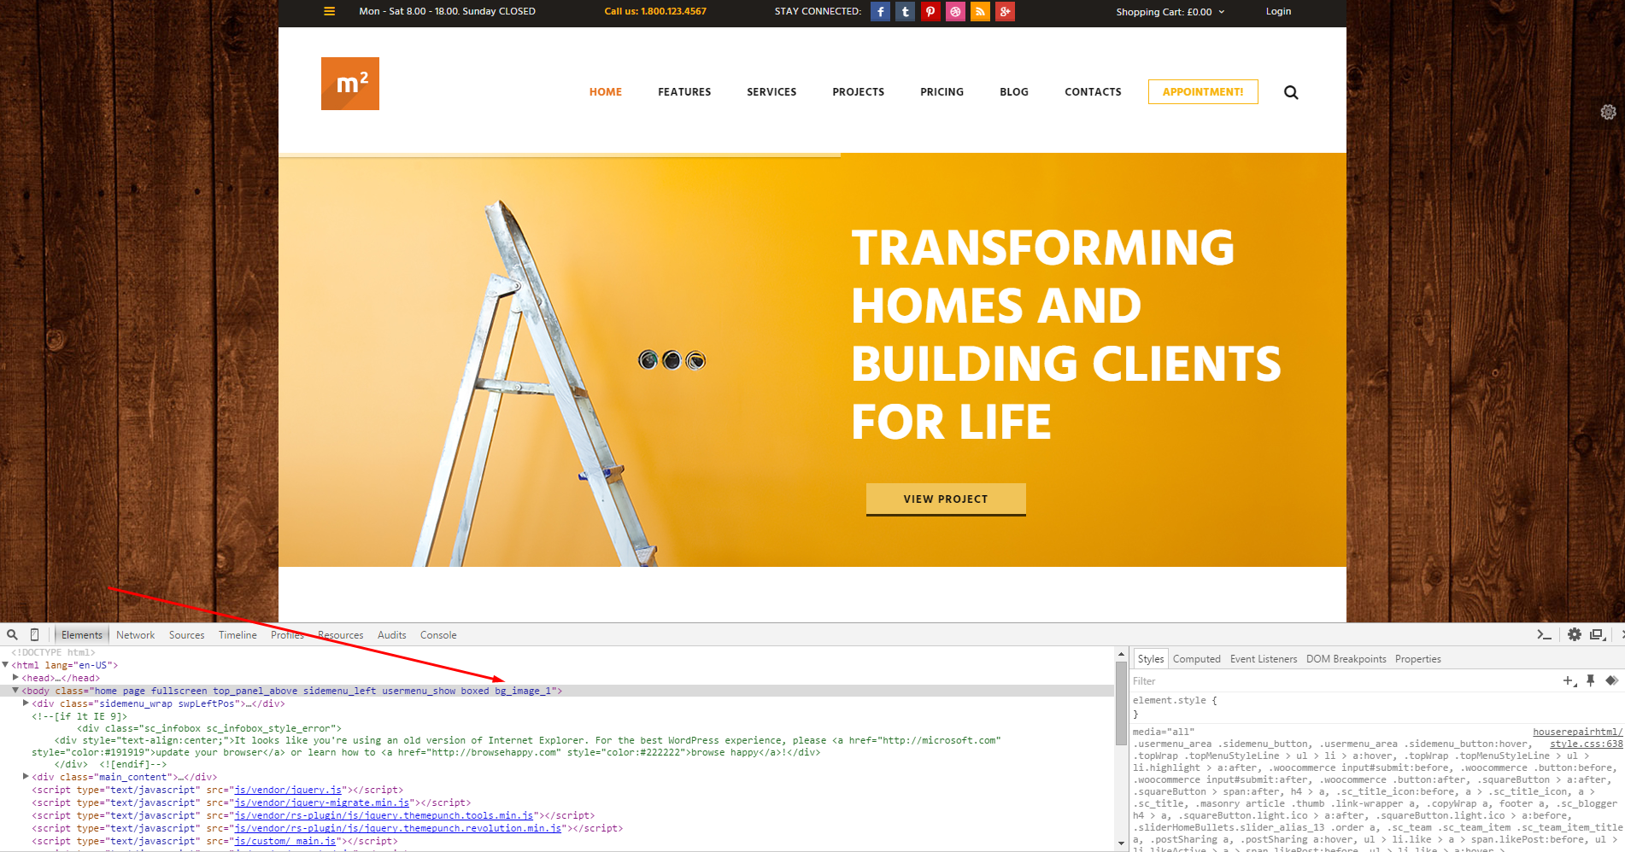Image resolution: width=1625 pixels, height=852 pixels.
Task: Open the theme customizer gear icon
Action: 1608,112
